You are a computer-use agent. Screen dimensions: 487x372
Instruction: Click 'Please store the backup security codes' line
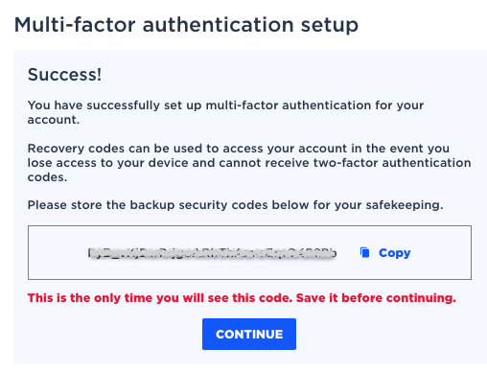[x=235, y=205]
